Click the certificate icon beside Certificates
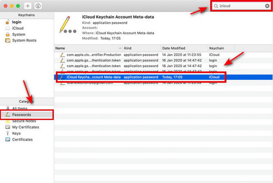The width and height of the screenshot is (273, 183). 8,139
